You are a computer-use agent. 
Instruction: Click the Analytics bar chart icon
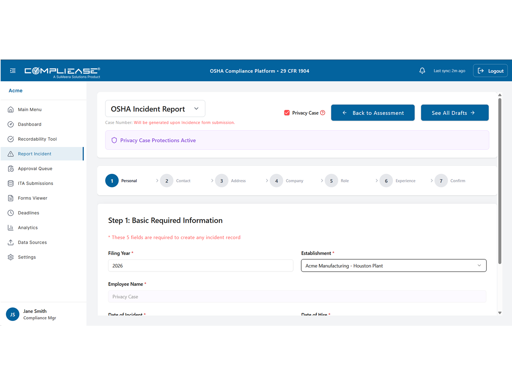point(11,228)
